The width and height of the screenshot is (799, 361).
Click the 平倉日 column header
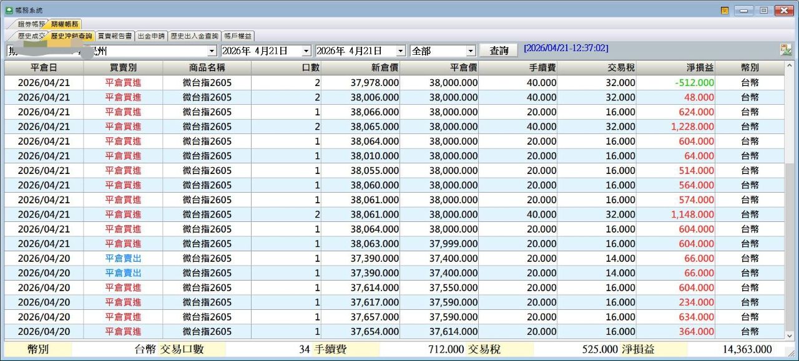(x=44, y=67)
